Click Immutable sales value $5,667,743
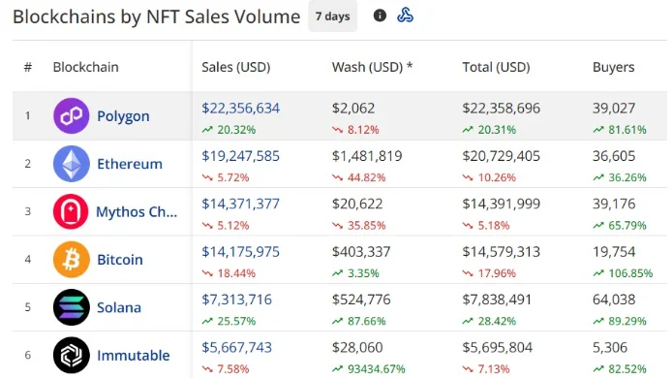Image resolution: width=672 pixels, height=379 pixels. [x=237, y=347]
